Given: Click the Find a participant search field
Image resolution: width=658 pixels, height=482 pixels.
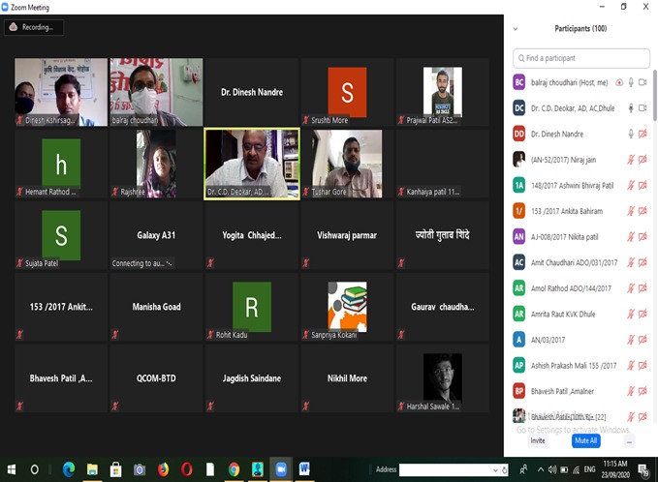Looking at the screenshot, I should pos(580,58).
